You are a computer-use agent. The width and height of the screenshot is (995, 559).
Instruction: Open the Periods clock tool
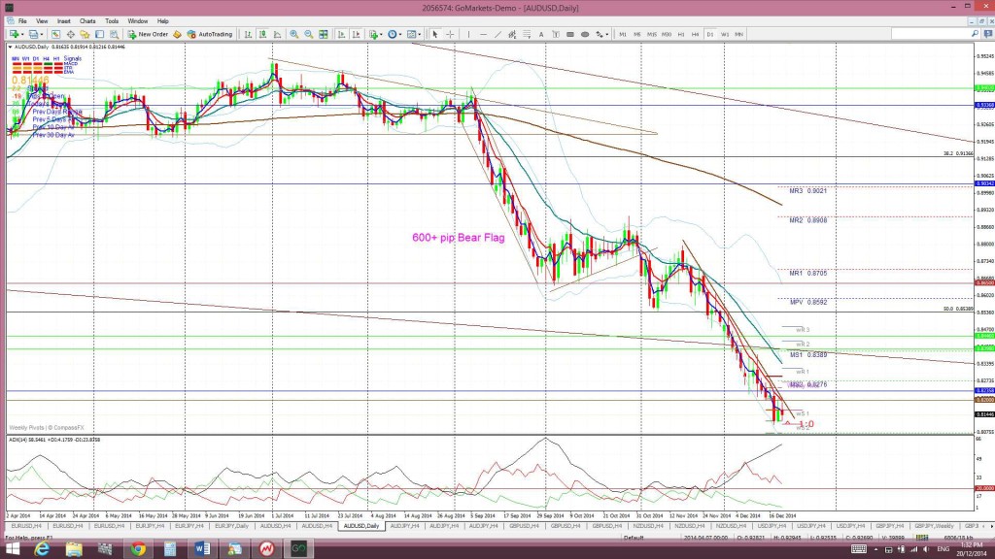pyautogui.click(x=393, y=34)
